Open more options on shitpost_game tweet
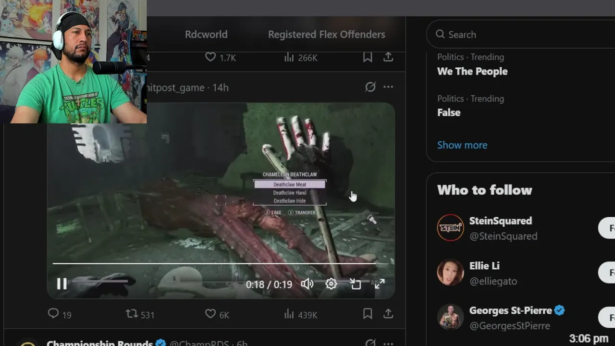This screenshot has width=615, height=346. (x=388, y=87)
